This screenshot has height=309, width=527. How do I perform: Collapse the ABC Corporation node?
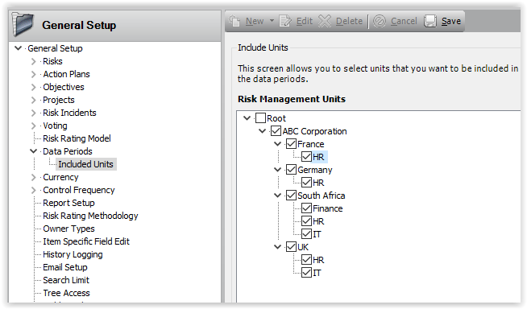point(262,131)
